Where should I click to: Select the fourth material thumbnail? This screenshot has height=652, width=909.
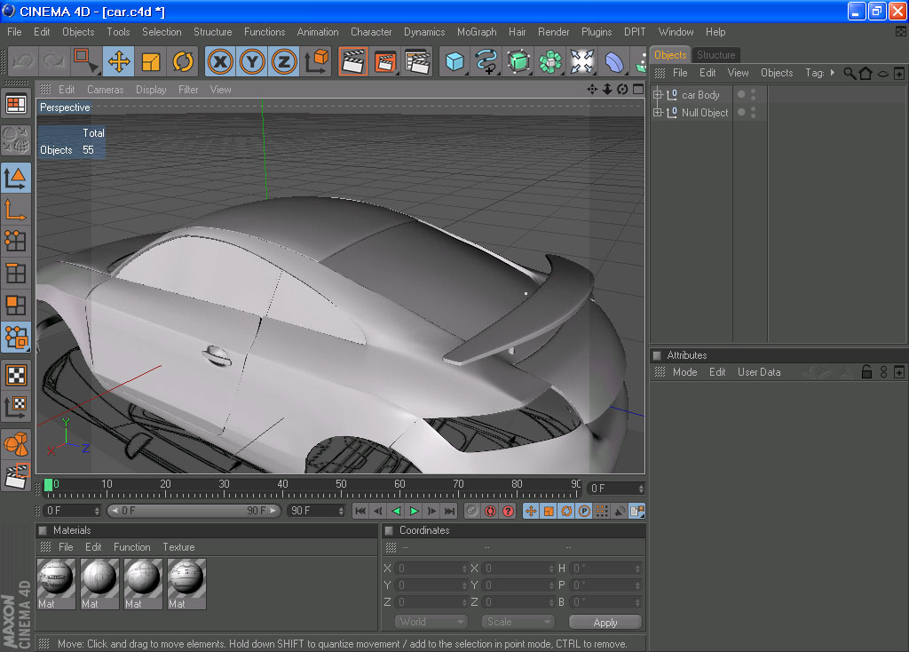(x=186, y=584)
